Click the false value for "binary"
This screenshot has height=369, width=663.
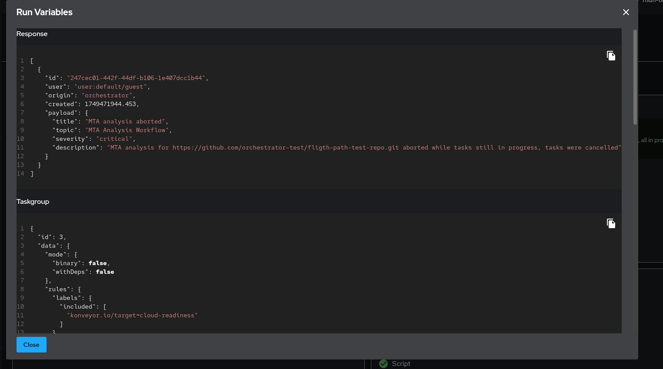tap(97, 263)
